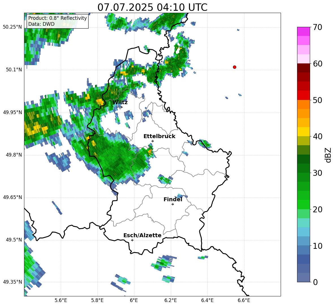Click the Ettelbruck city label
Image resolution: width=335 pixels, height=306 pixels.
159,136
